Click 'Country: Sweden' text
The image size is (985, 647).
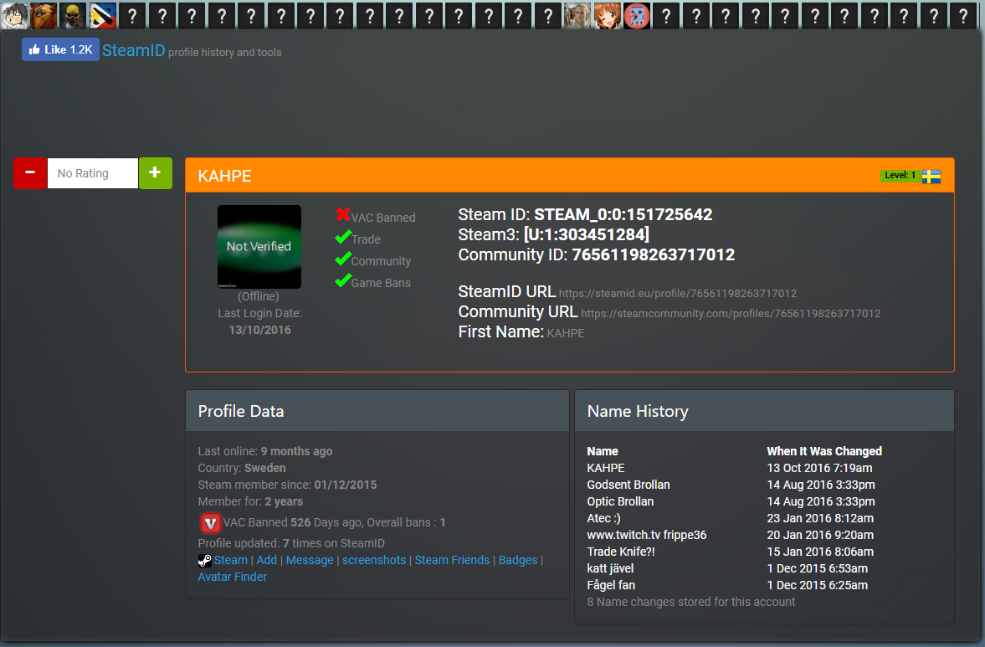pos(242,468)
